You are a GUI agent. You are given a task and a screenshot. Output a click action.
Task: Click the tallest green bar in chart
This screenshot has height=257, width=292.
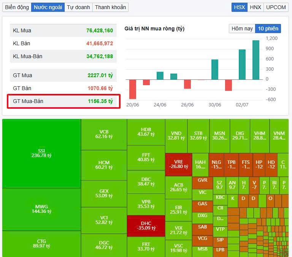point(255,60)
